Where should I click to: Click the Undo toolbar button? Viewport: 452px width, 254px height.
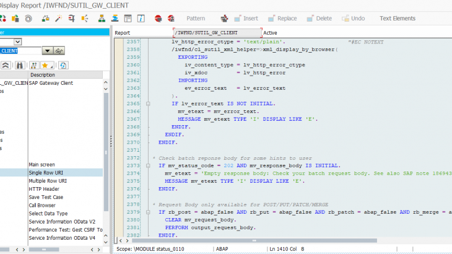click(x=354, y=19)
